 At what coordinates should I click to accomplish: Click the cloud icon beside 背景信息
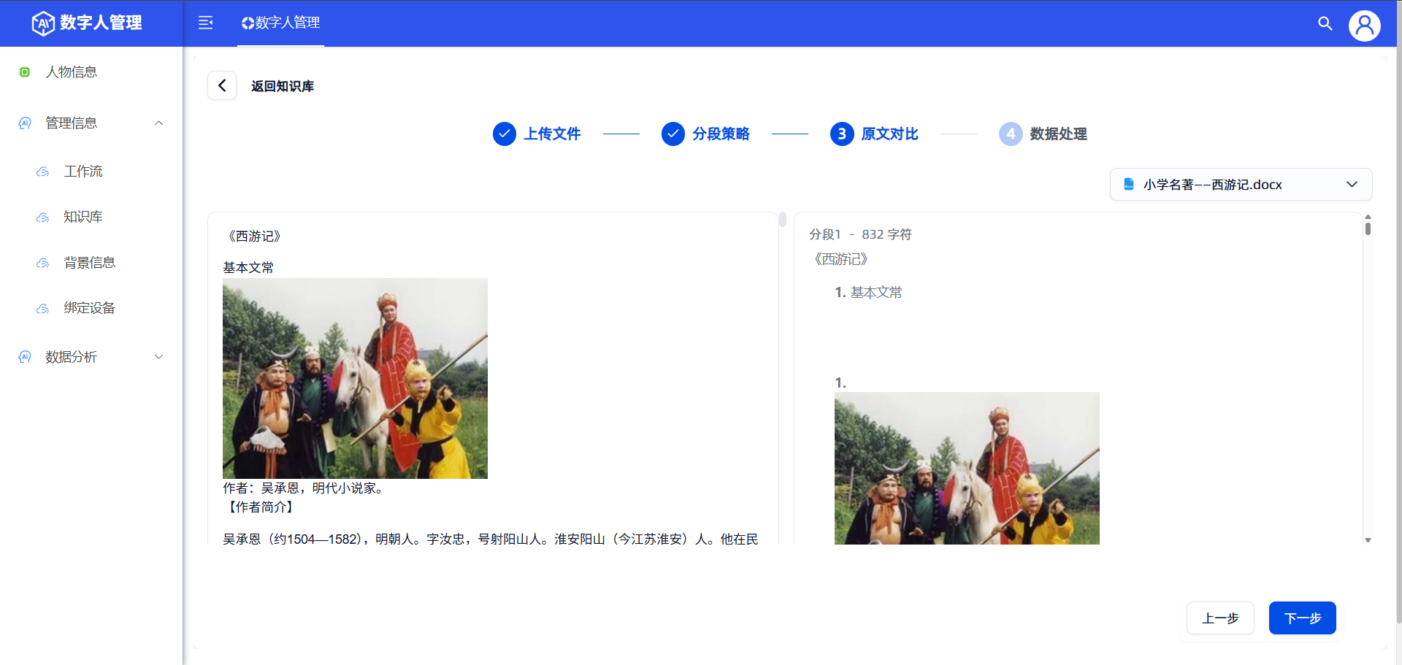pyautogui.click(x=43, y=263)
